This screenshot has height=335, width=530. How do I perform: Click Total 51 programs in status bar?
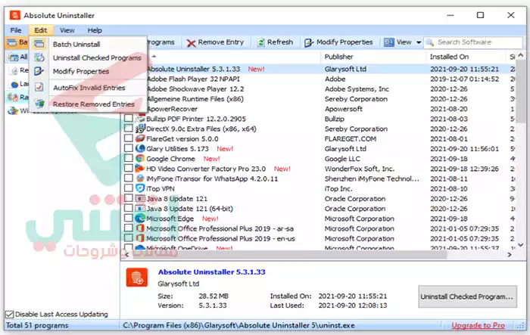pyautogui.click(x=37, y=325)
